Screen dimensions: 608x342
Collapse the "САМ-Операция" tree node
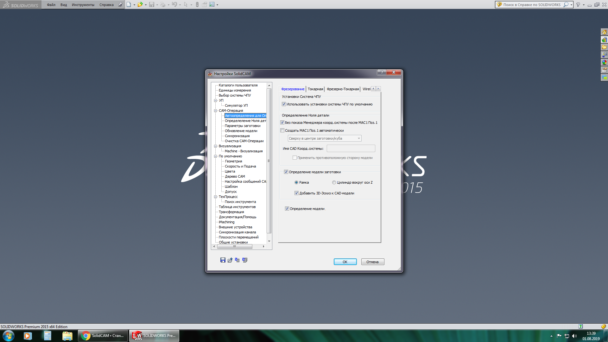coord(216,111)
